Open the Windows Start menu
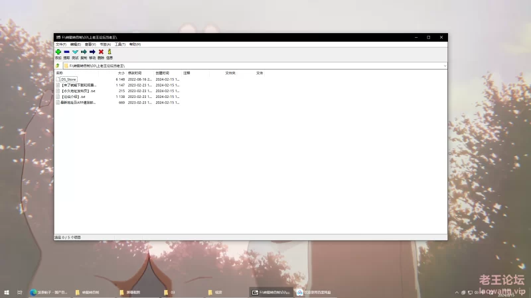Screen dimensions: 531x298 tap(7, 292)
